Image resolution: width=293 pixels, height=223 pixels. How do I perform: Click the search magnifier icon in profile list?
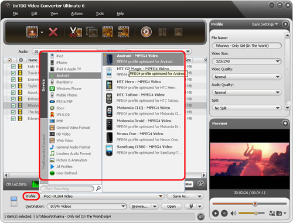[98, 188]
